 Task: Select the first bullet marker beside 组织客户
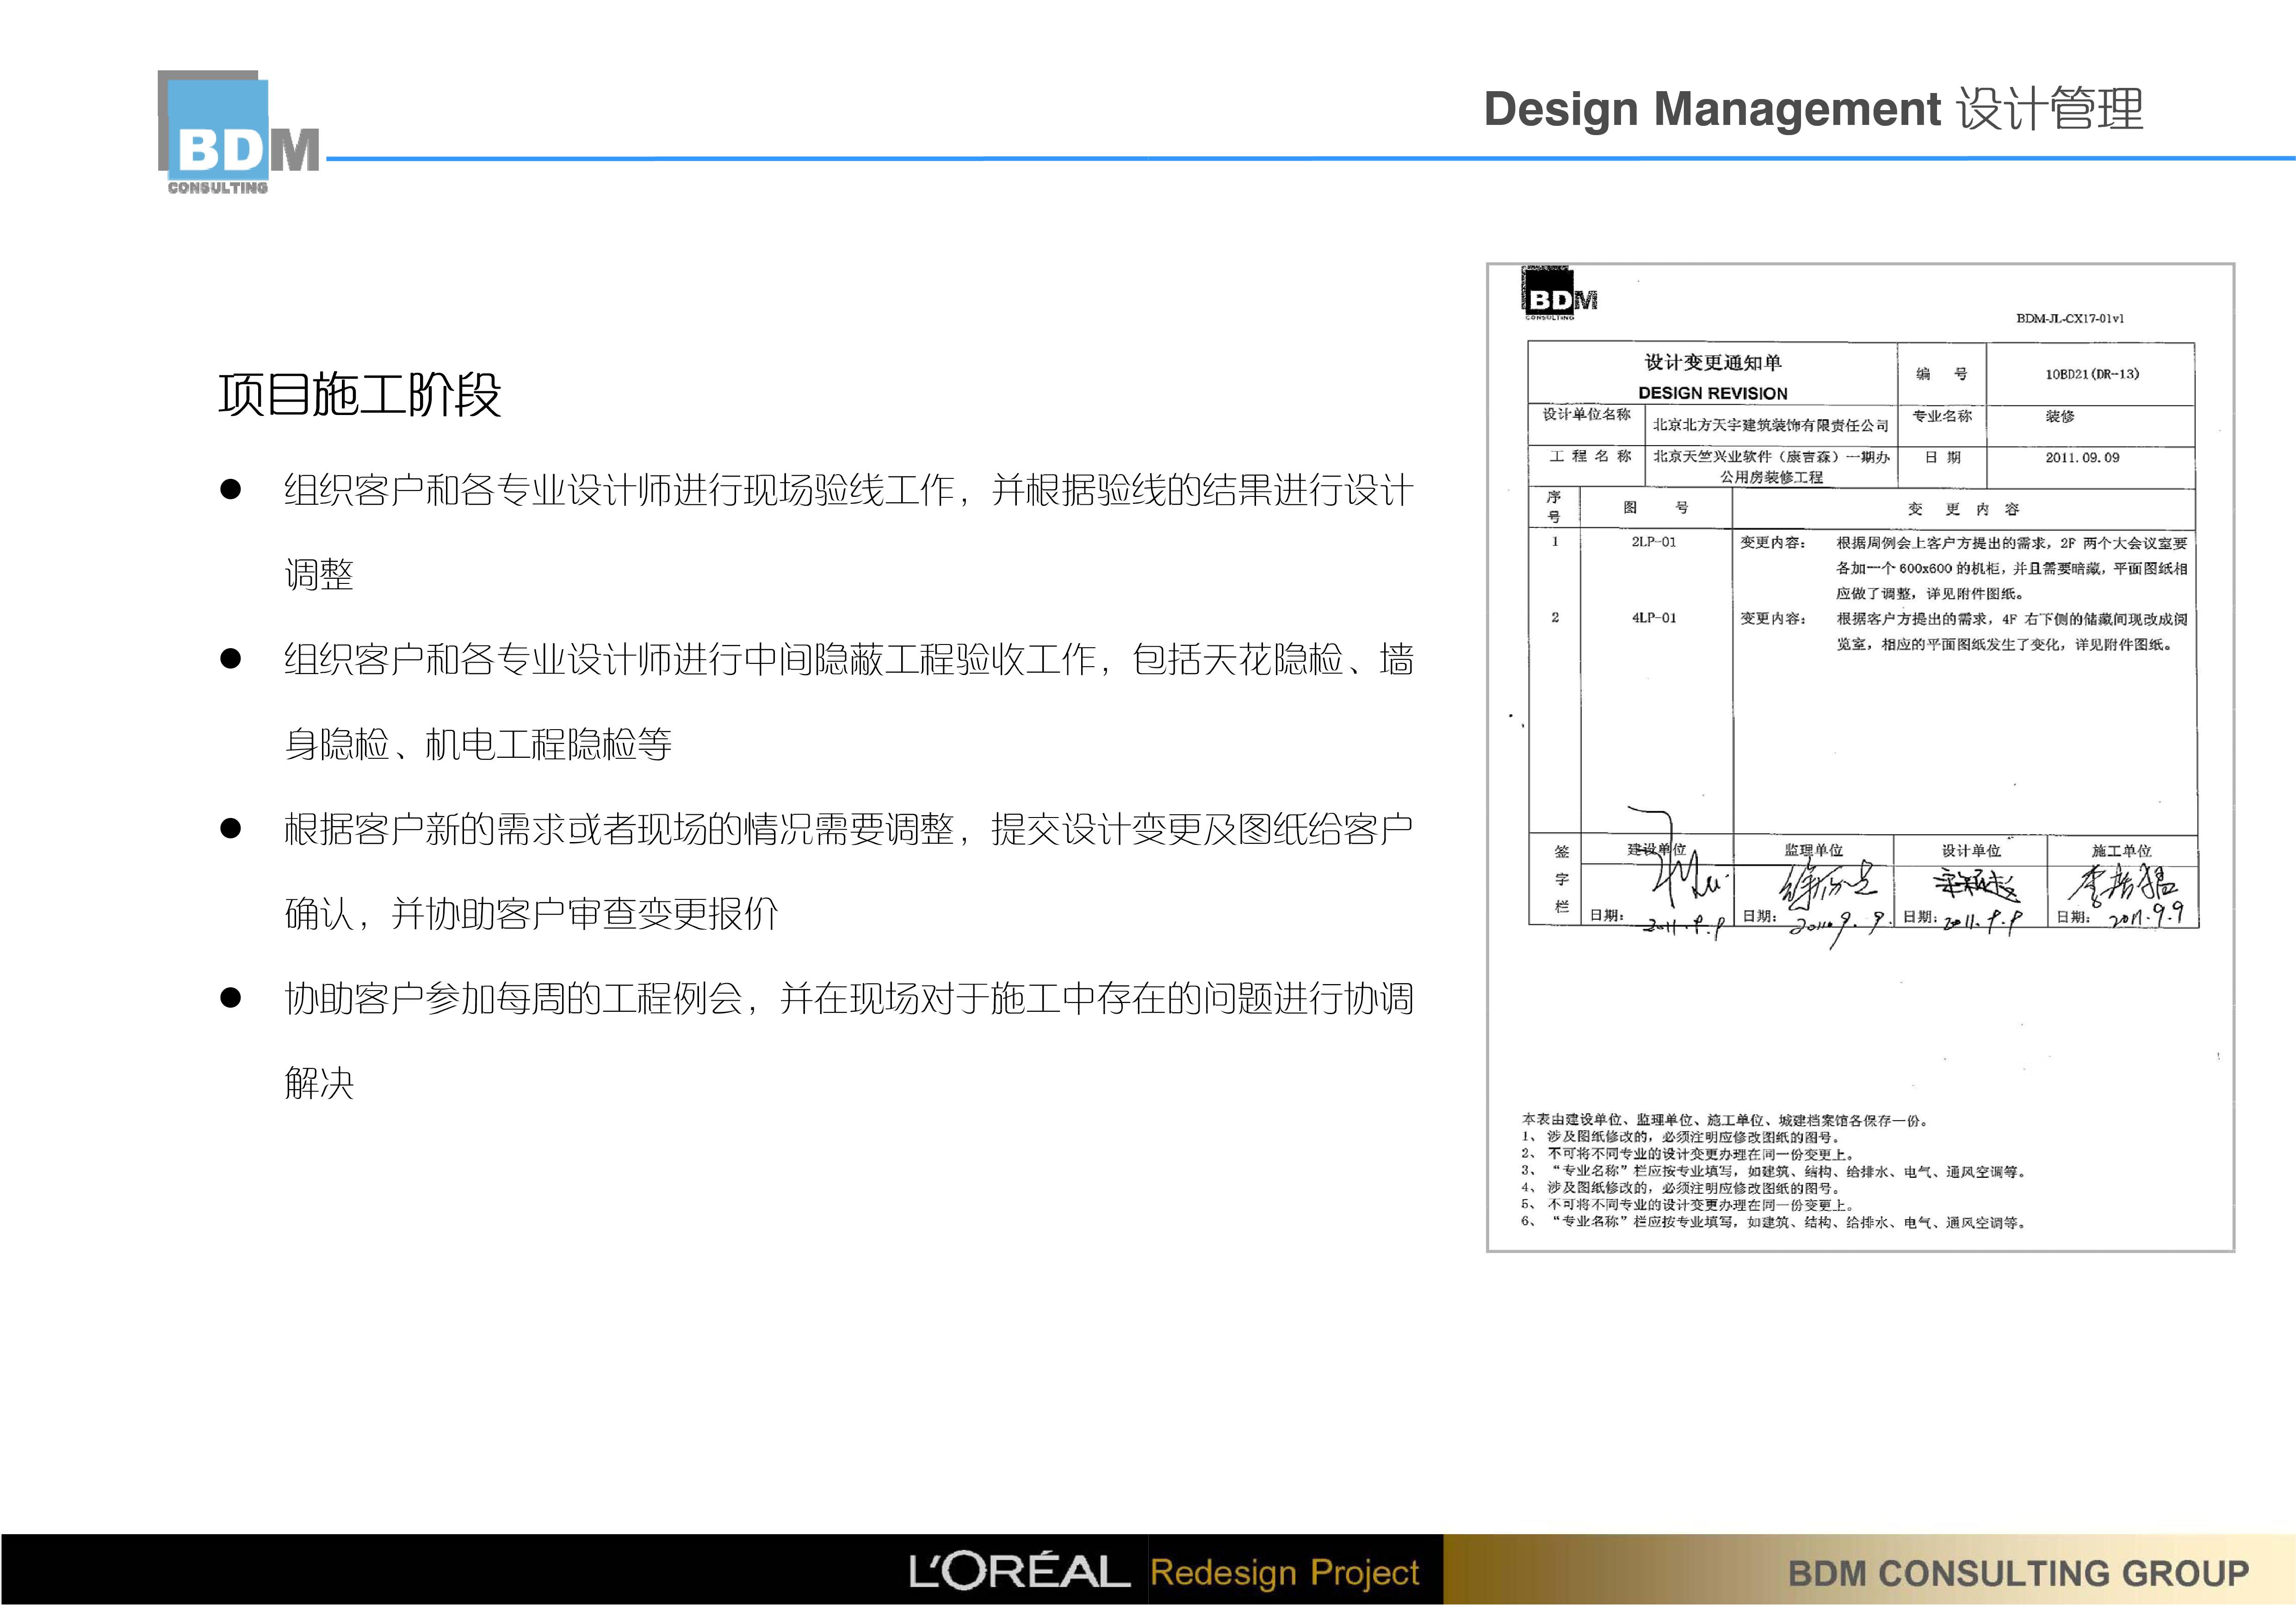[232, 490]
